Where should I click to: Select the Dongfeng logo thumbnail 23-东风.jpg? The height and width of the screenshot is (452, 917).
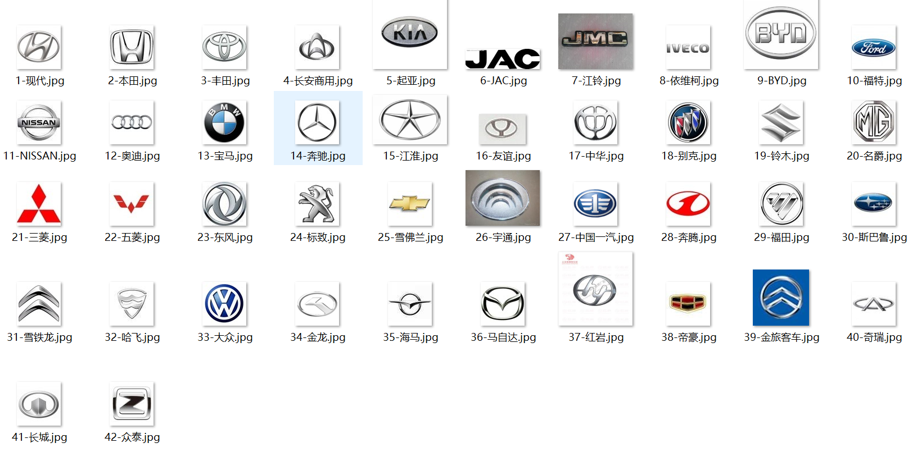[224, 204]
